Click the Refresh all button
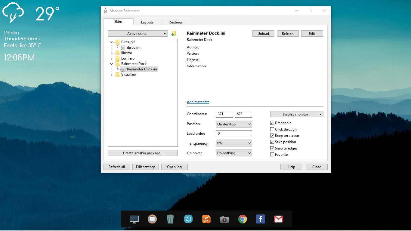Screen dimensions: 411x231 116,167
